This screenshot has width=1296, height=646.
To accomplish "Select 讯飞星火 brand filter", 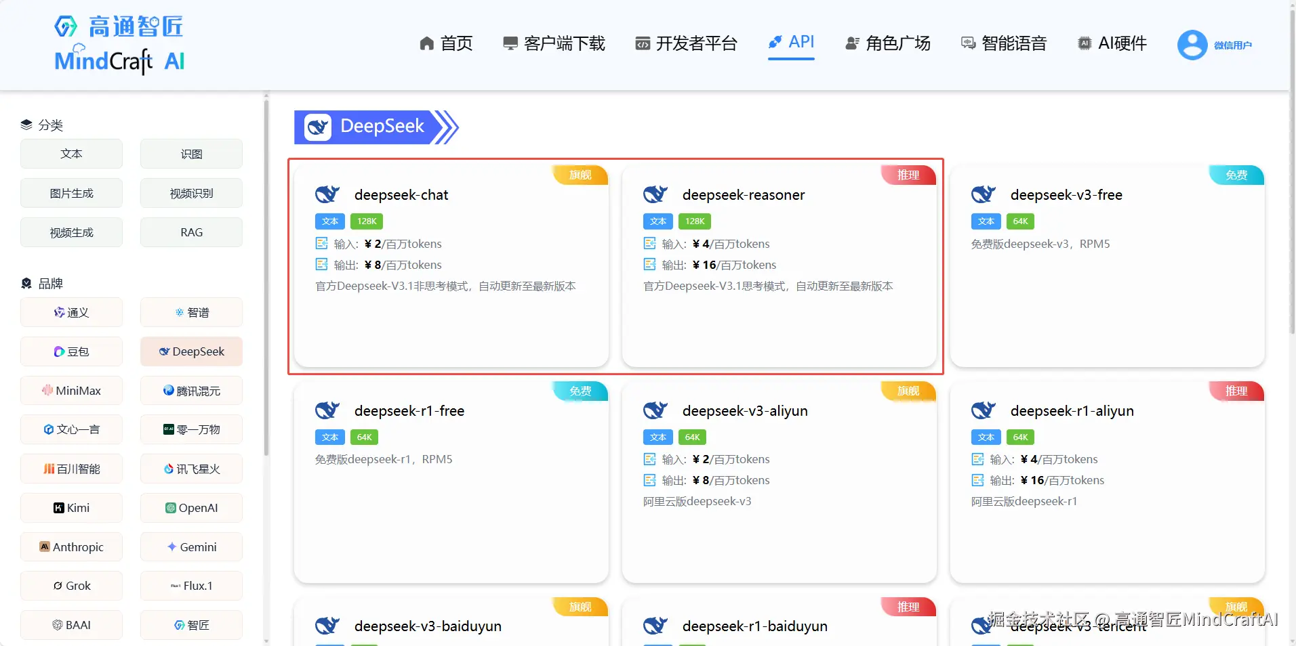I will (x=191, y=469).
